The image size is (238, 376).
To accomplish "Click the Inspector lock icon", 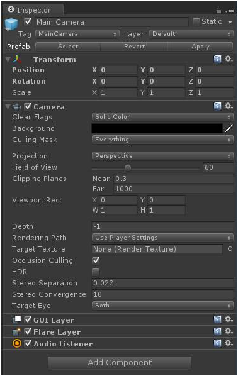I will (218, 11).
